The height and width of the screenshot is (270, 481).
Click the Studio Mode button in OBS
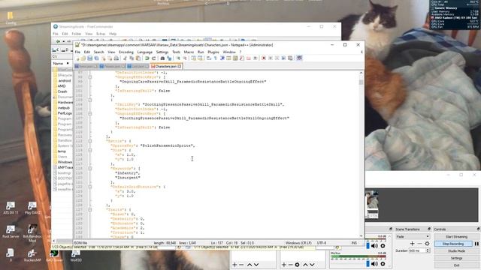point(456,251)
